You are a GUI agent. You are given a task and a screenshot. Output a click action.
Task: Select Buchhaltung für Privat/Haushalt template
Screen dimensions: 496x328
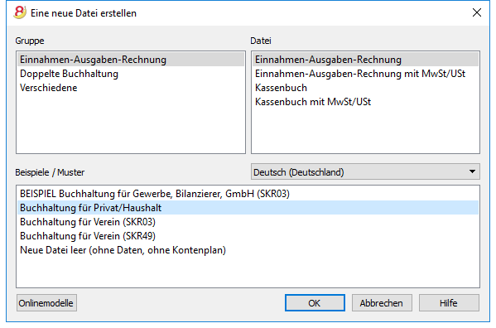pos(248,208)
